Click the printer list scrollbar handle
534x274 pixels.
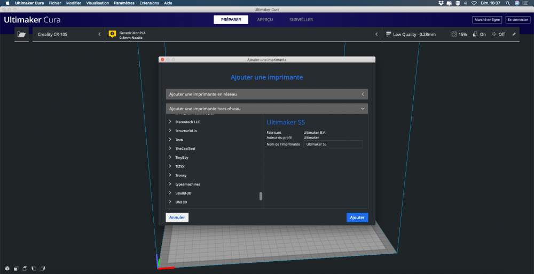(261, 196)
